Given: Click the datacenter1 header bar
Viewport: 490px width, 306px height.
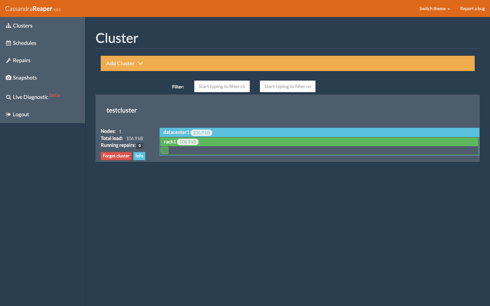Looking at the screenshot, I should (x=320, y=133).
